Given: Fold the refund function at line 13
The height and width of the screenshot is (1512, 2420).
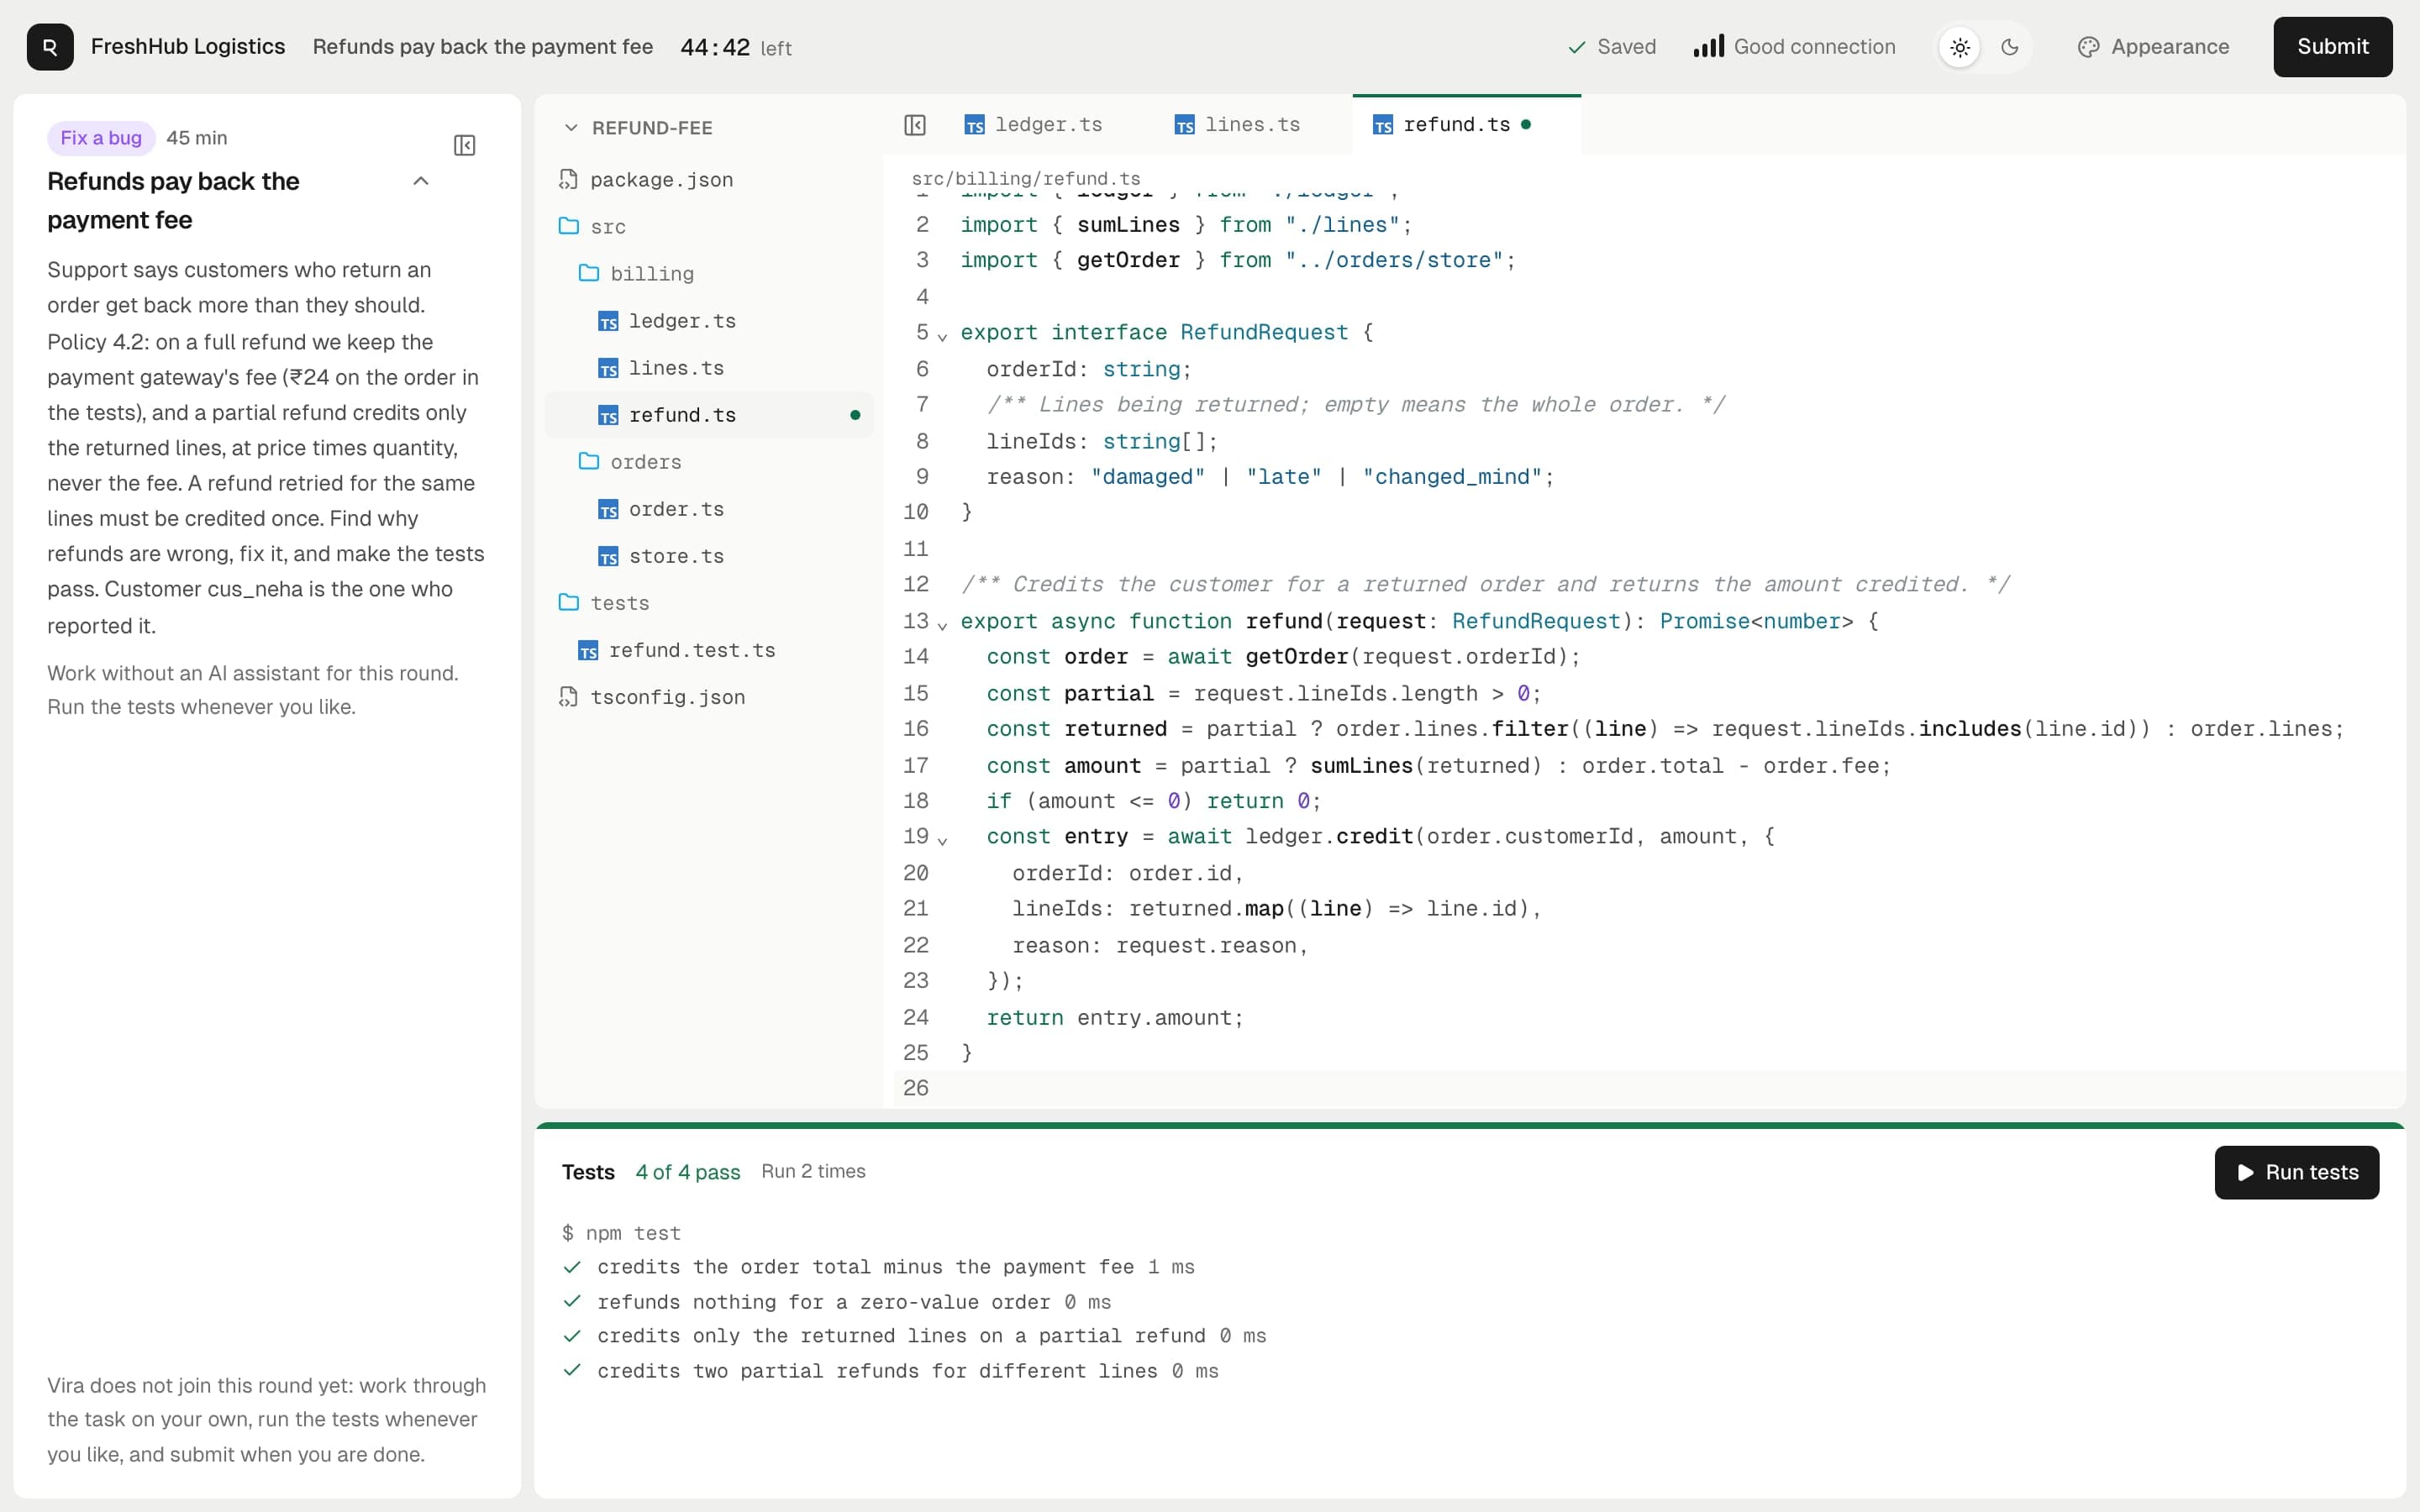Looking at the screenshot, I should click(942, 625).
